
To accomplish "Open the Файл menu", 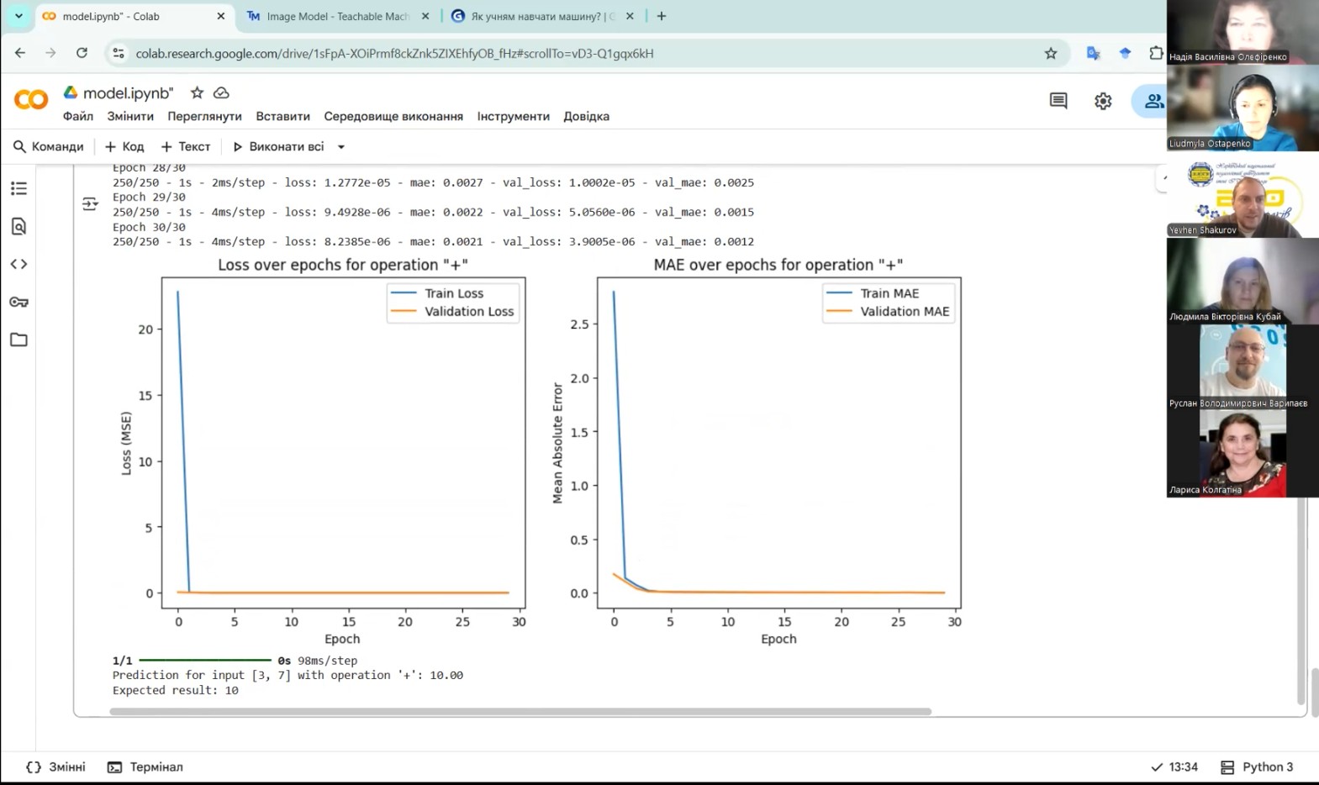I will pyautogui.click(x=78, y=116).
